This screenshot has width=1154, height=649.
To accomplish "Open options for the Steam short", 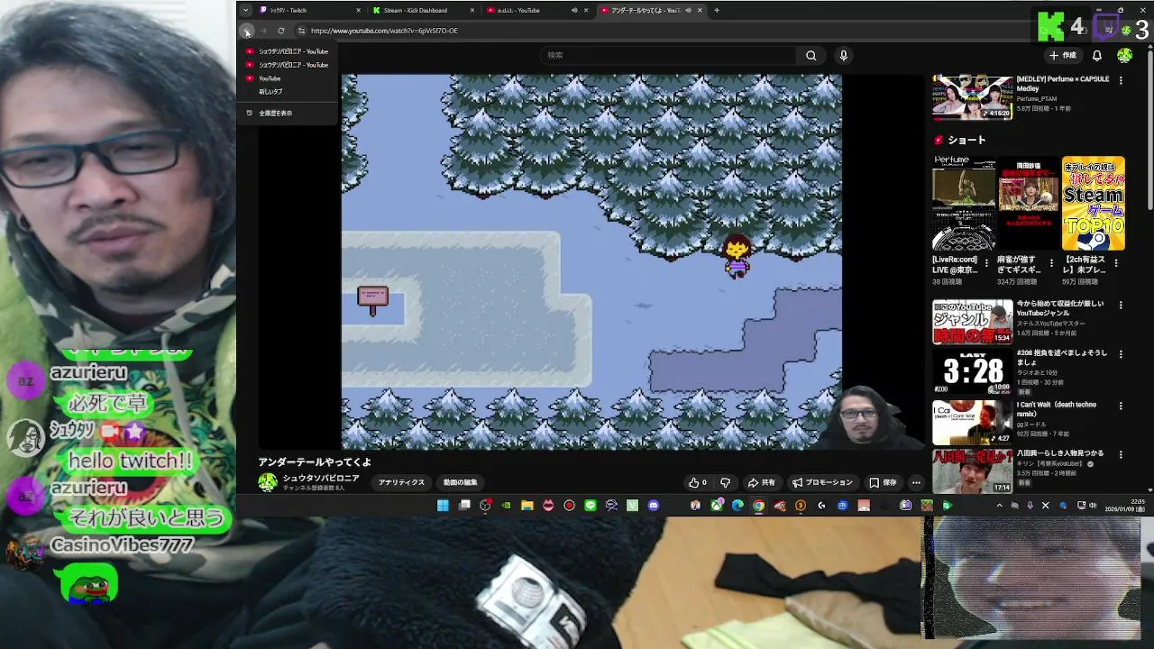I will click(1117, 263).
